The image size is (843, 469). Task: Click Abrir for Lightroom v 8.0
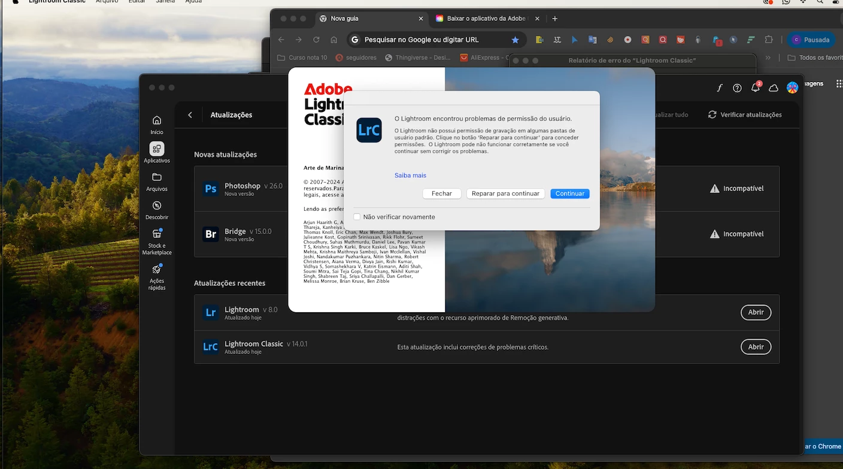click(x=756, y=313)
